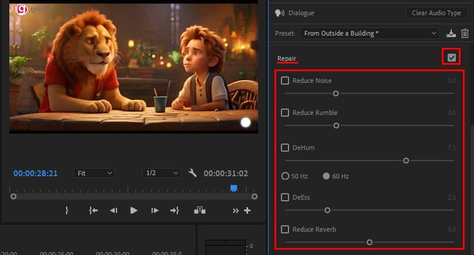Open the Fit zoom level dropdown
474x255 pixels.
[x=94, y=173]
